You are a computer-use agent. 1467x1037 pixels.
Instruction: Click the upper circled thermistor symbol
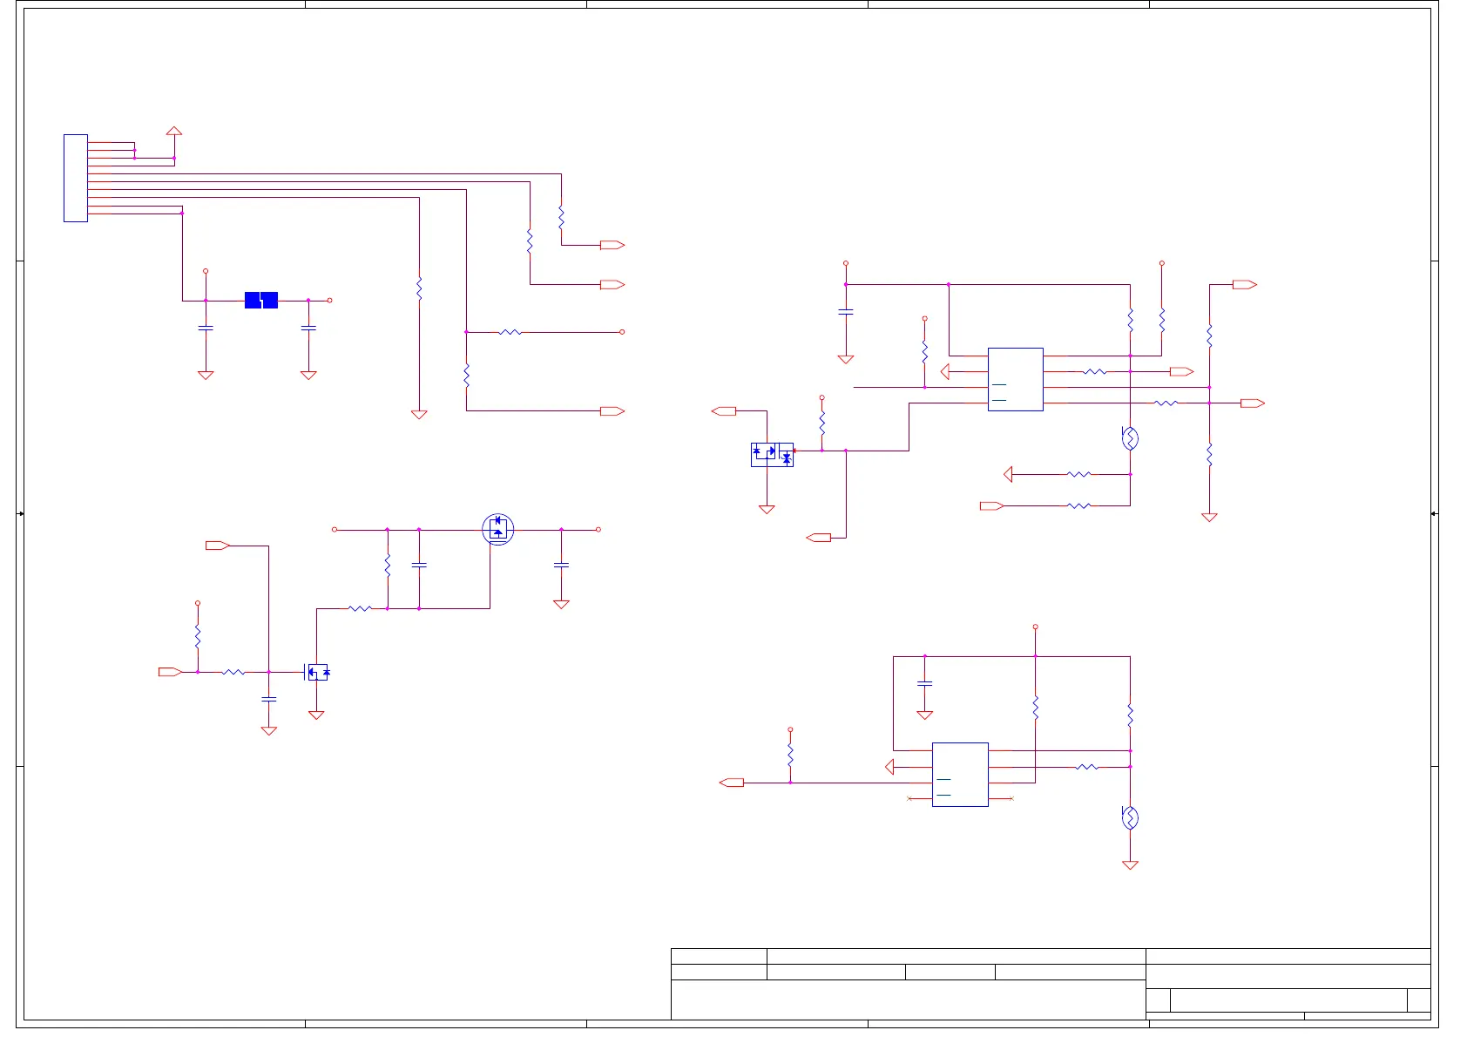(1130, 437)
